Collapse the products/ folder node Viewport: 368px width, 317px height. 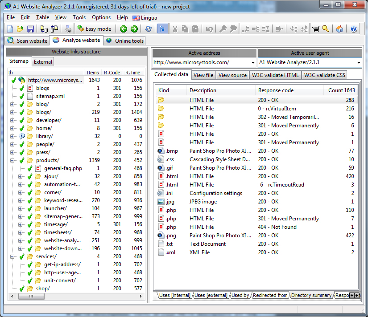tap(12, 160)
